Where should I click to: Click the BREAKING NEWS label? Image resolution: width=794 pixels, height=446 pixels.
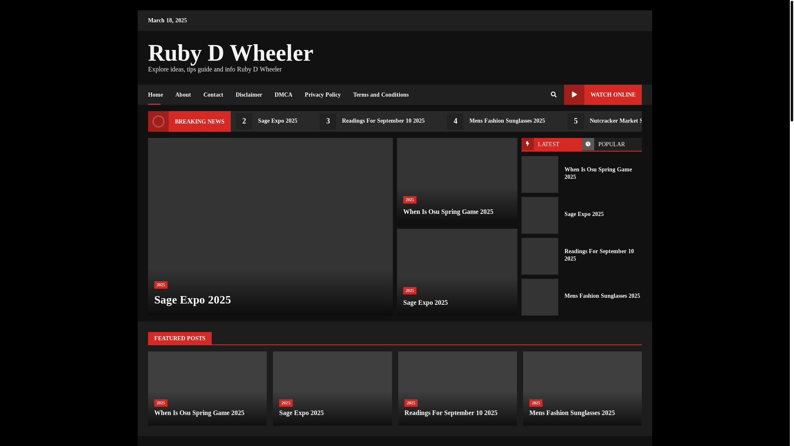click(x=200, y=121)
